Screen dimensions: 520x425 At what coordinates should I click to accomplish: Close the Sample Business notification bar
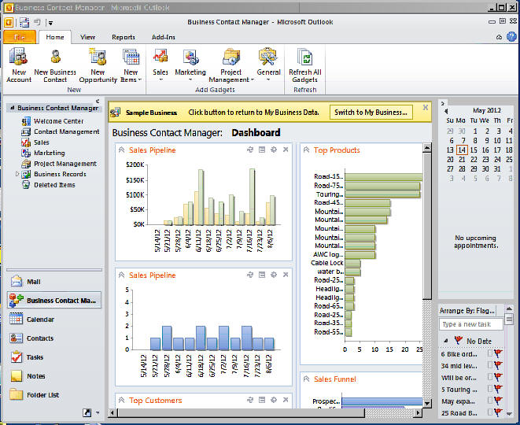click(426, 107)
